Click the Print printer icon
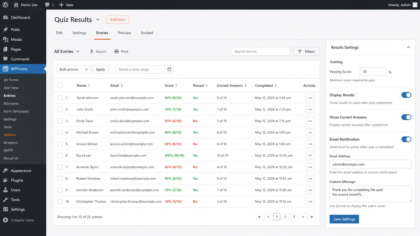This screenshot has height=236, width=420. pyautogui.click(x=116, y=51)
